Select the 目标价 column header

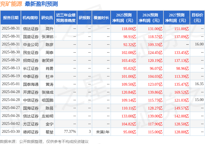point(197,18)
